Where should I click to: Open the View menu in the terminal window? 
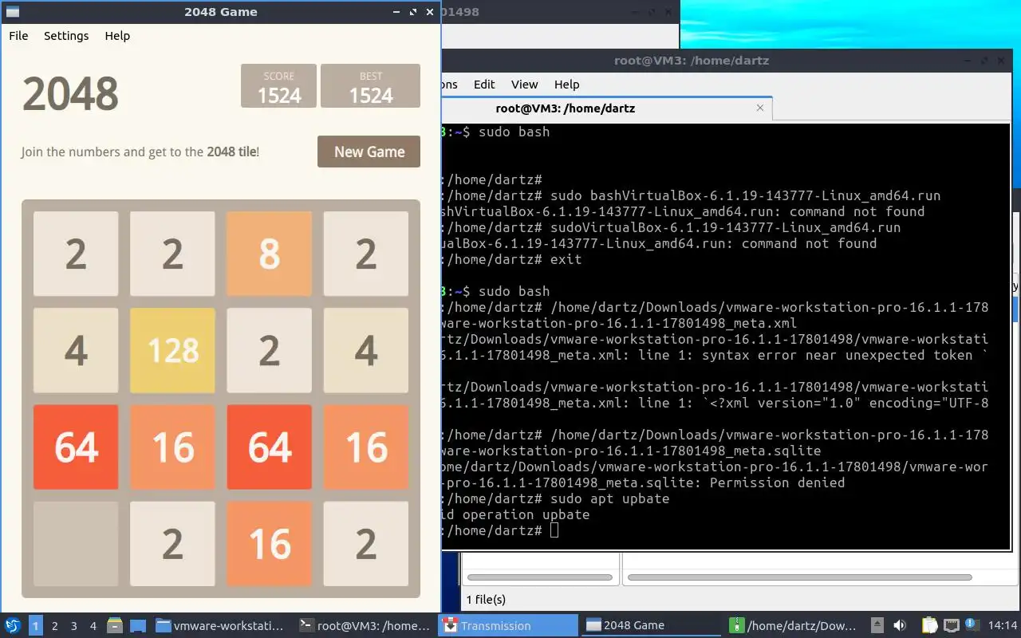click(x=524, y=85)
